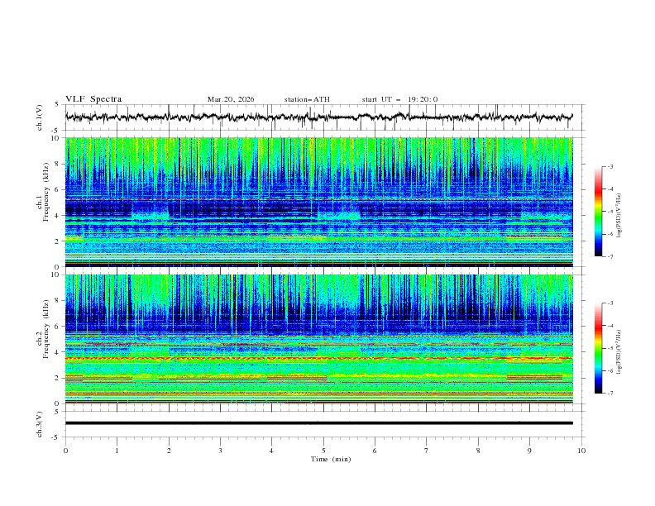Click time axis tick label "2"
The image size is (655, 506).
[x=169, y=451]
